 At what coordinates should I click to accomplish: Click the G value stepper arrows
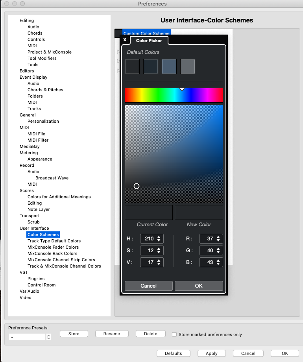(218, 251)
